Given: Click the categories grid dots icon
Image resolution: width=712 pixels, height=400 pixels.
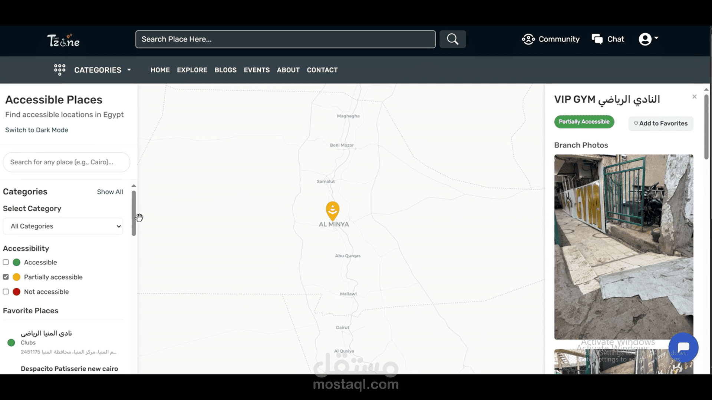Looking at the screenshot, I should click(60, 70).
